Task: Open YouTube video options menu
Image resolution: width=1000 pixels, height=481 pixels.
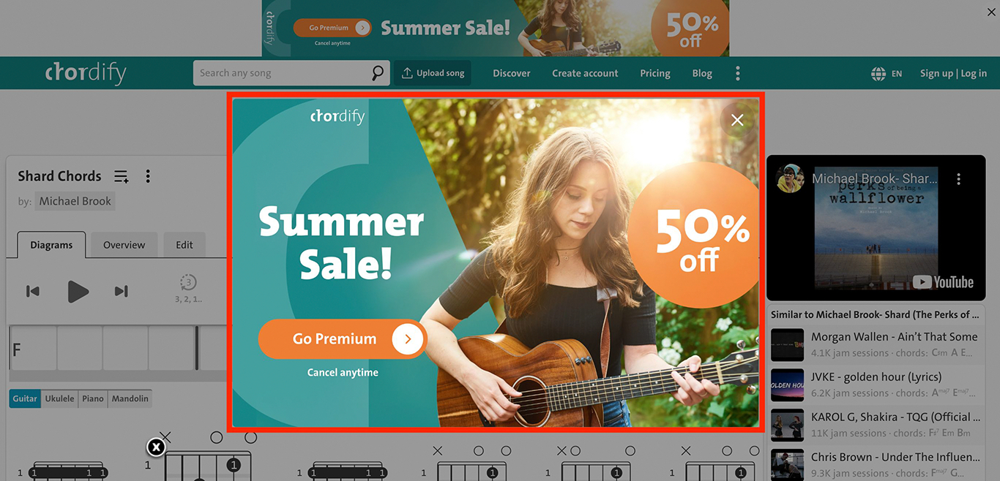Action: [x=958, y=179]
